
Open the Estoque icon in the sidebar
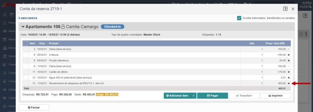5,81
